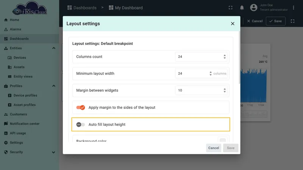Click the iRisCloud logo
Viewport: 303px width, 170px height.
click(x=30, y=8)
